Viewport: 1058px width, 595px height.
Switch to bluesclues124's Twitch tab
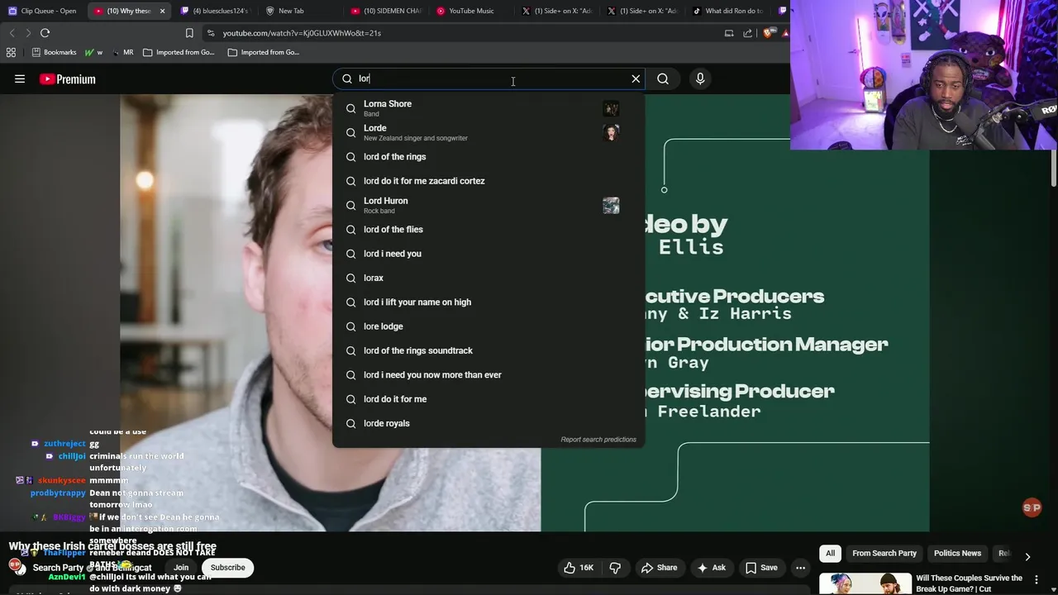click(x=215, y=11)
